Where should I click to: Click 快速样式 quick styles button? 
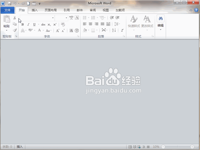pos(134,23)
